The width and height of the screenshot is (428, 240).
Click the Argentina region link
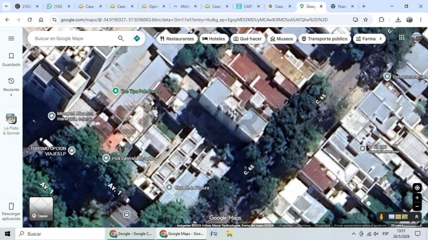click(286, 225)
